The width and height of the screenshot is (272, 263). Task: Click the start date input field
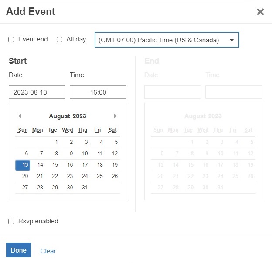click(x=37, y=92)
